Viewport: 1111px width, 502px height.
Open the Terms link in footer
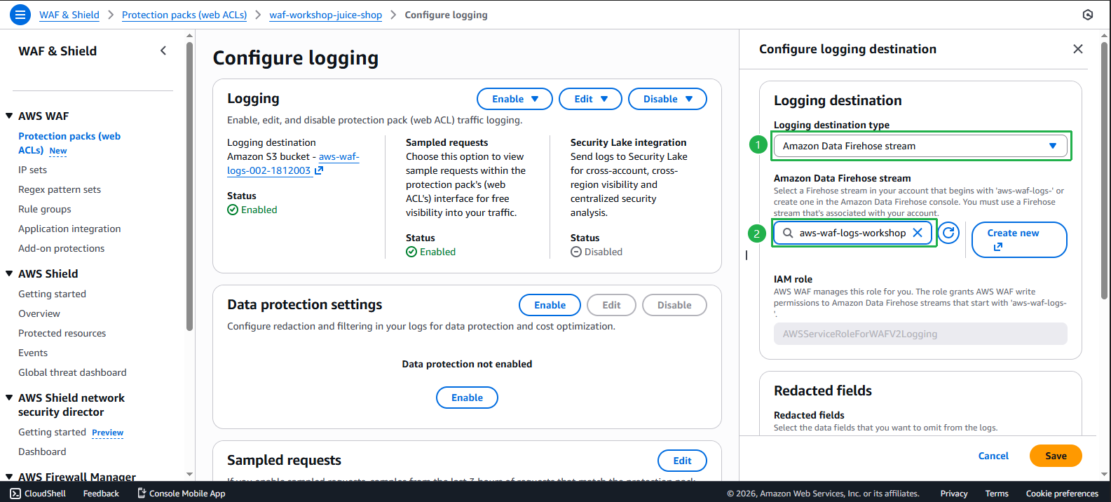pos(997,494)
